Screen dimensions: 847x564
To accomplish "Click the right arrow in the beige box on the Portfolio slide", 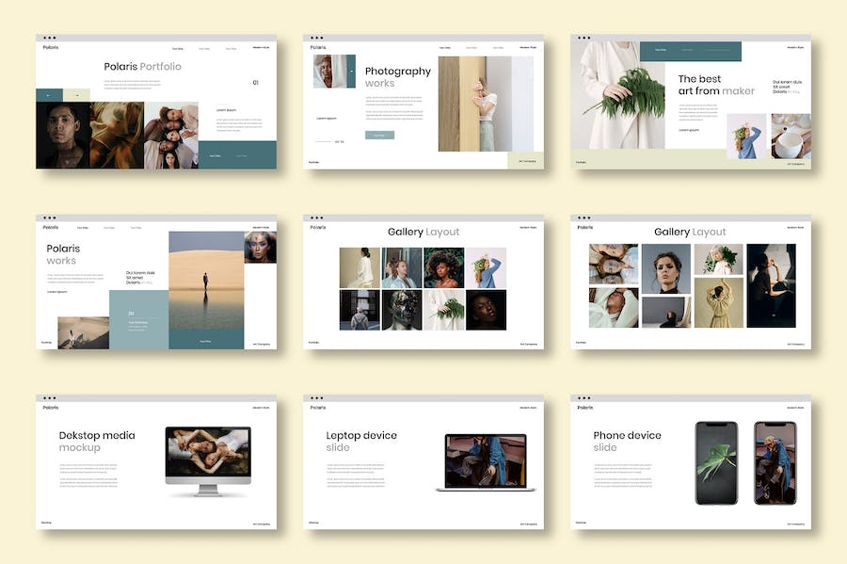I will tap(76, 95).
